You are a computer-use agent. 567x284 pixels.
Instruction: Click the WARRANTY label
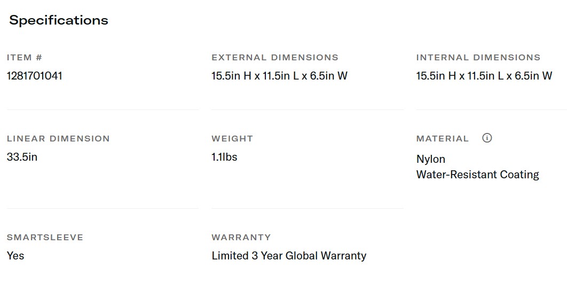pos(241,238)
